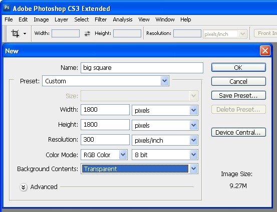Open the Image menu
The image size is (277, 212).
[x=41, y=19]
